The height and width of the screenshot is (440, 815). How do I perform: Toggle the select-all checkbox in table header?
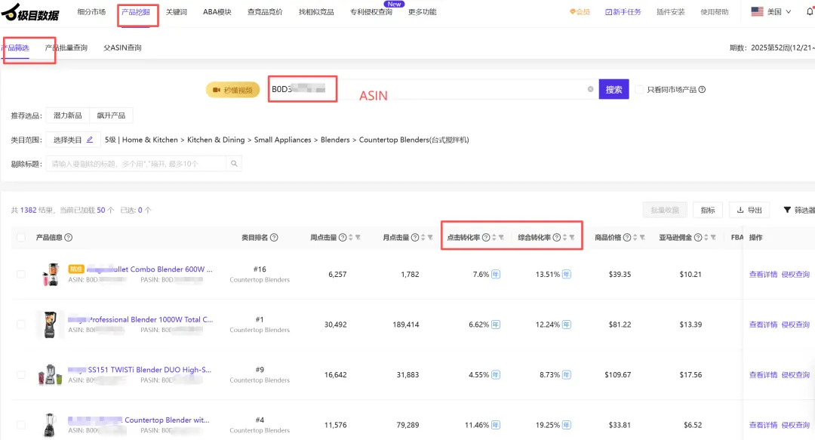[x=21, y=238]
